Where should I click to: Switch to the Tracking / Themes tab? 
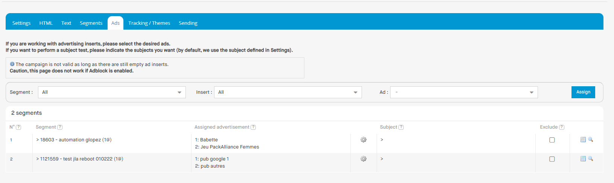(x=149, y=23)
